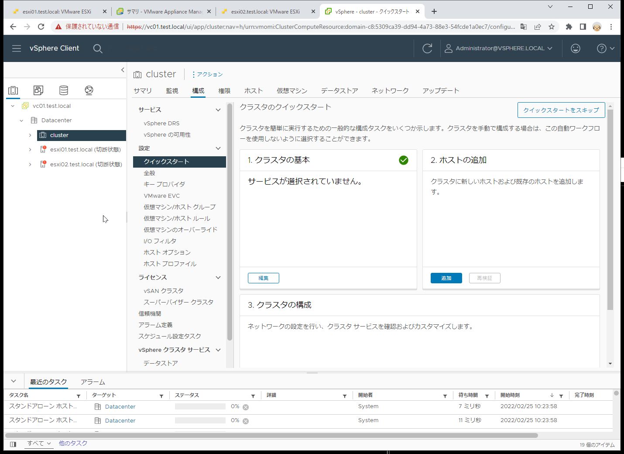Open the ステータス column filter
624x454 pixels.
tap(253, 396)
